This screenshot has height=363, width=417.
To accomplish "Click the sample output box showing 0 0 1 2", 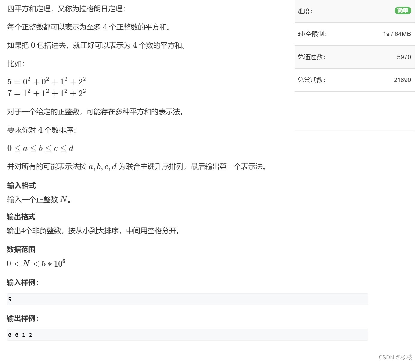I will [x=187, y=335].
